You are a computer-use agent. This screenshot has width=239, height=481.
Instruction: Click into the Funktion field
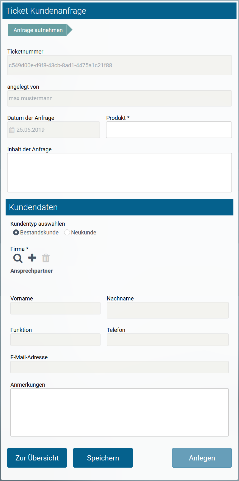click(x=55, y=340)
